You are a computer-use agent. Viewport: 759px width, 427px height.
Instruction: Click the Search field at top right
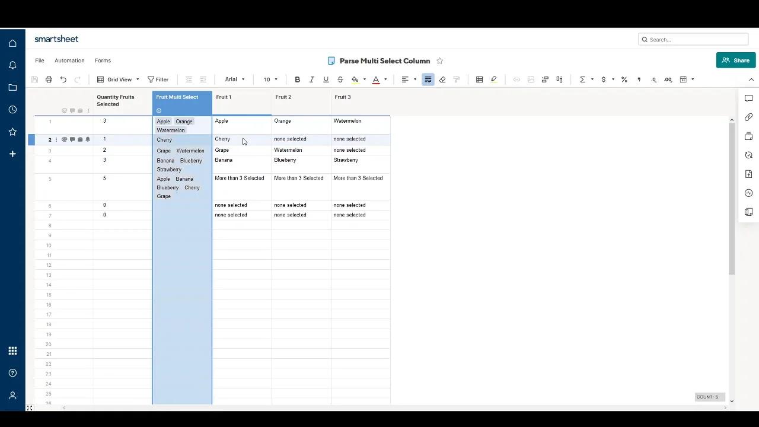[x=693, y=39]
